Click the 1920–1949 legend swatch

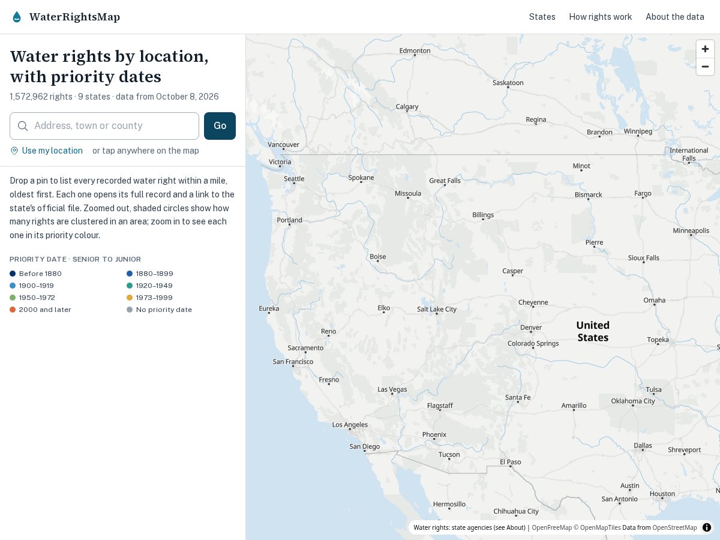click(x=130, y=286)
